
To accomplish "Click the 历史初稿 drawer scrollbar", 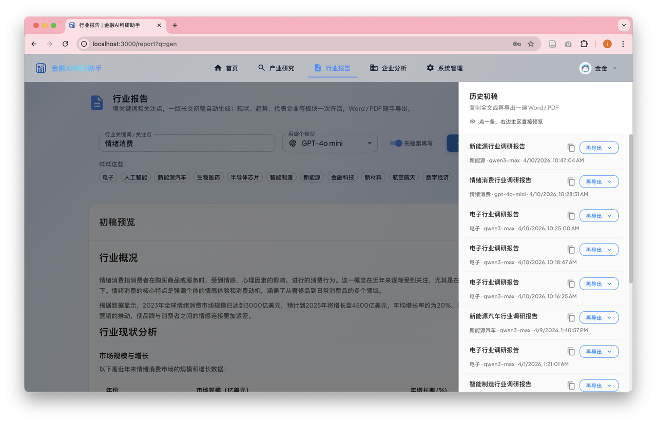I will tap(630, 208).
